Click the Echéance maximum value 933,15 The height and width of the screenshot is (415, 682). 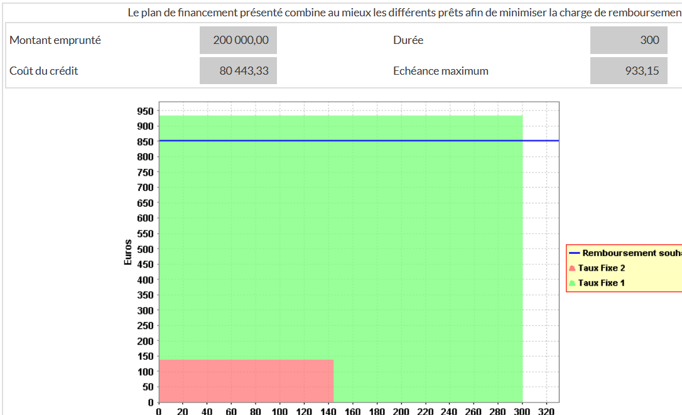pyautogui.click(x=628, y=71)
